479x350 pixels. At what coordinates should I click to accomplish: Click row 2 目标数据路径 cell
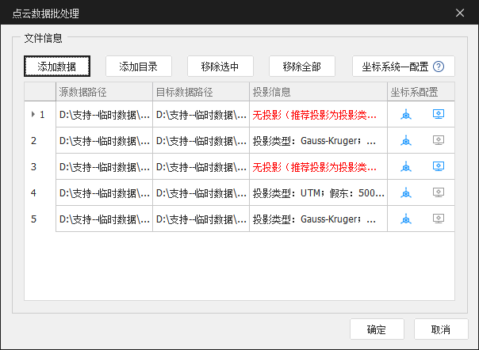[201, 141]
